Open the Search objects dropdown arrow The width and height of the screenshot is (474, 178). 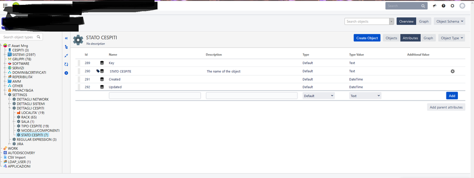pos(392,21)
